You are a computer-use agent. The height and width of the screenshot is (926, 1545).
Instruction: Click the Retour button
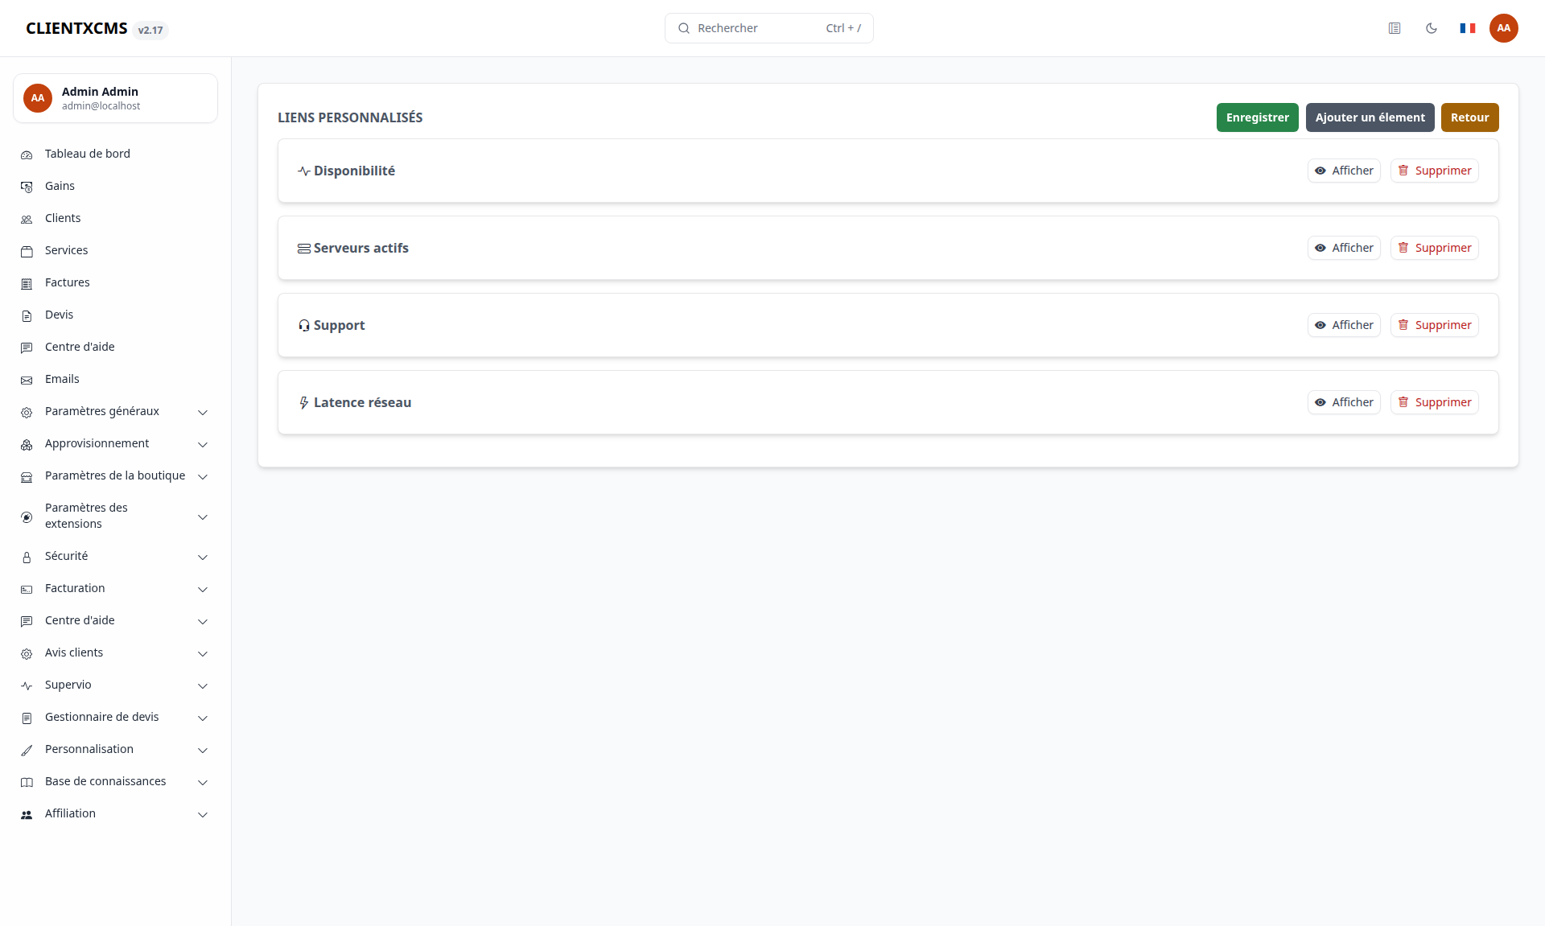point(1469,117)
